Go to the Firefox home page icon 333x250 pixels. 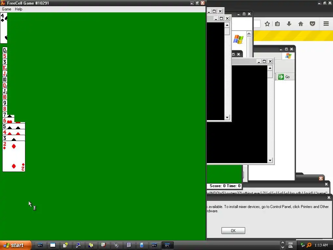(301, 24)
